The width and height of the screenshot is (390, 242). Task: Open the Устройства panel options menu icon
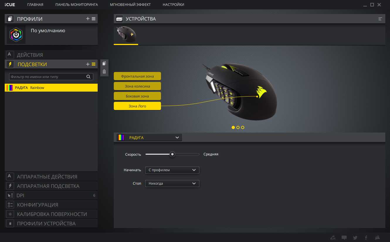pos(380,19)
